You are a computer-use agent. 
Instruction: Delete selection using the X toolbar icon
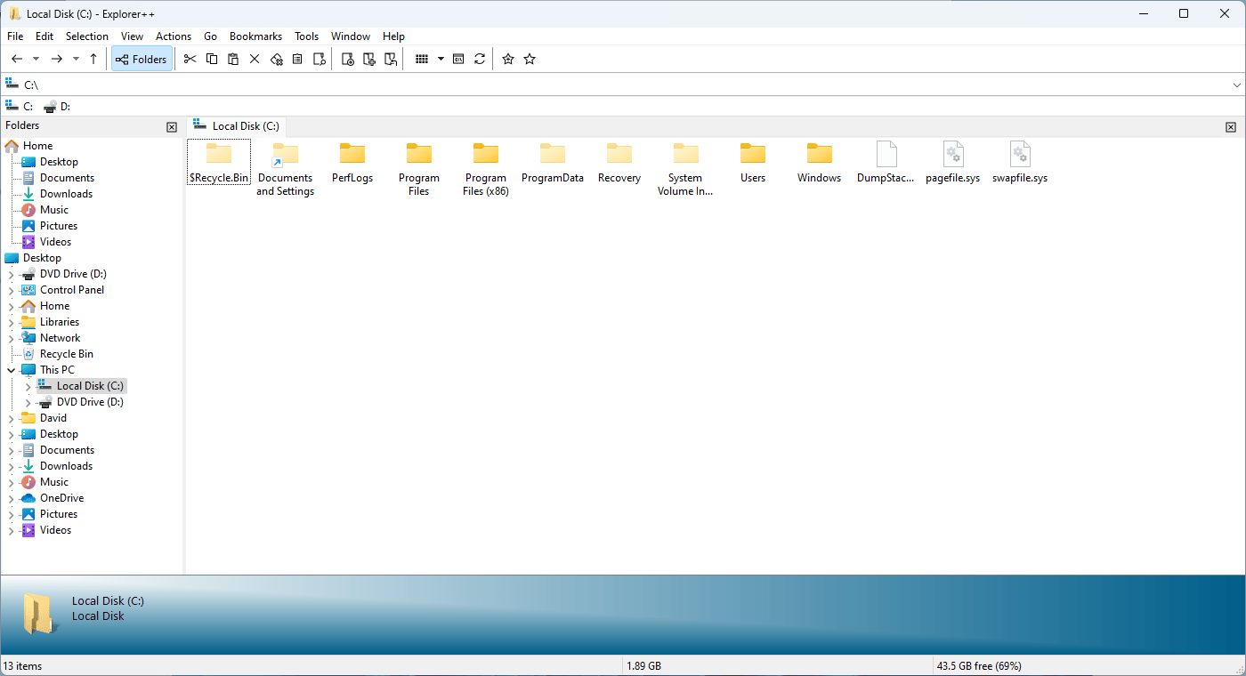point(254,59)
